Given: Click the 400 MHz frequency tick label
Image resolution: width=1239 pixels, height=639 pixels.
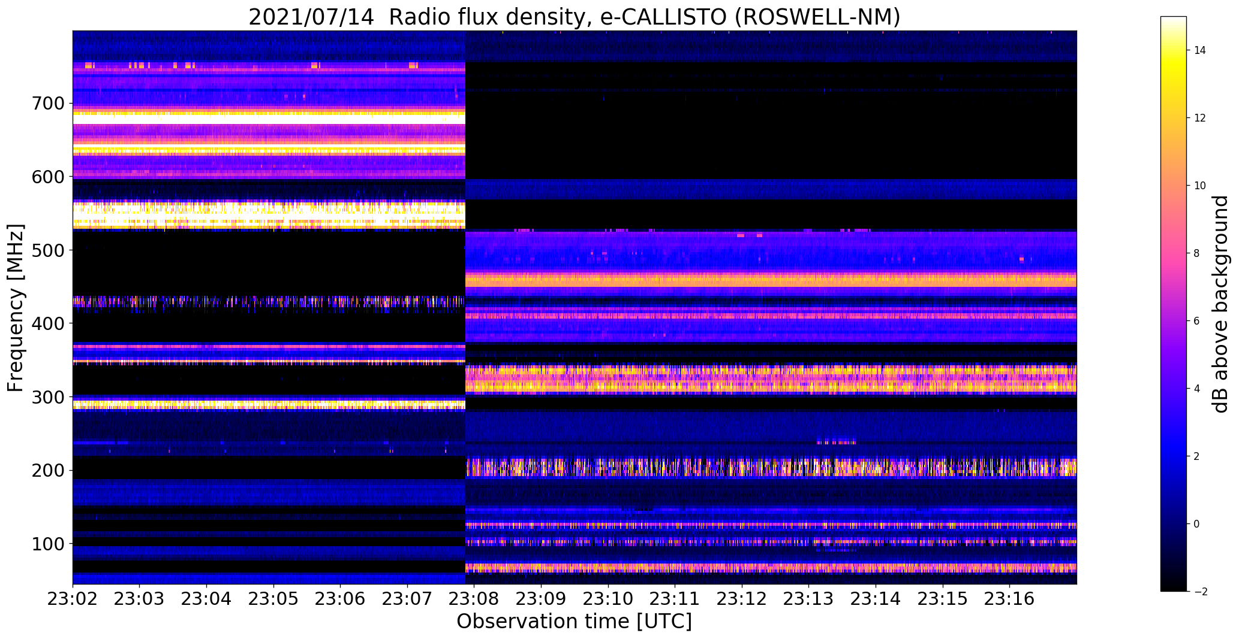Looking at the screenshot, I should [x=47, y=323].
